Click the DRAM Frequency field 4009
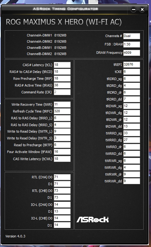Image resolution: width=151 pixels, height=247 pixels. pyautogui.click(x=132, y=53)
